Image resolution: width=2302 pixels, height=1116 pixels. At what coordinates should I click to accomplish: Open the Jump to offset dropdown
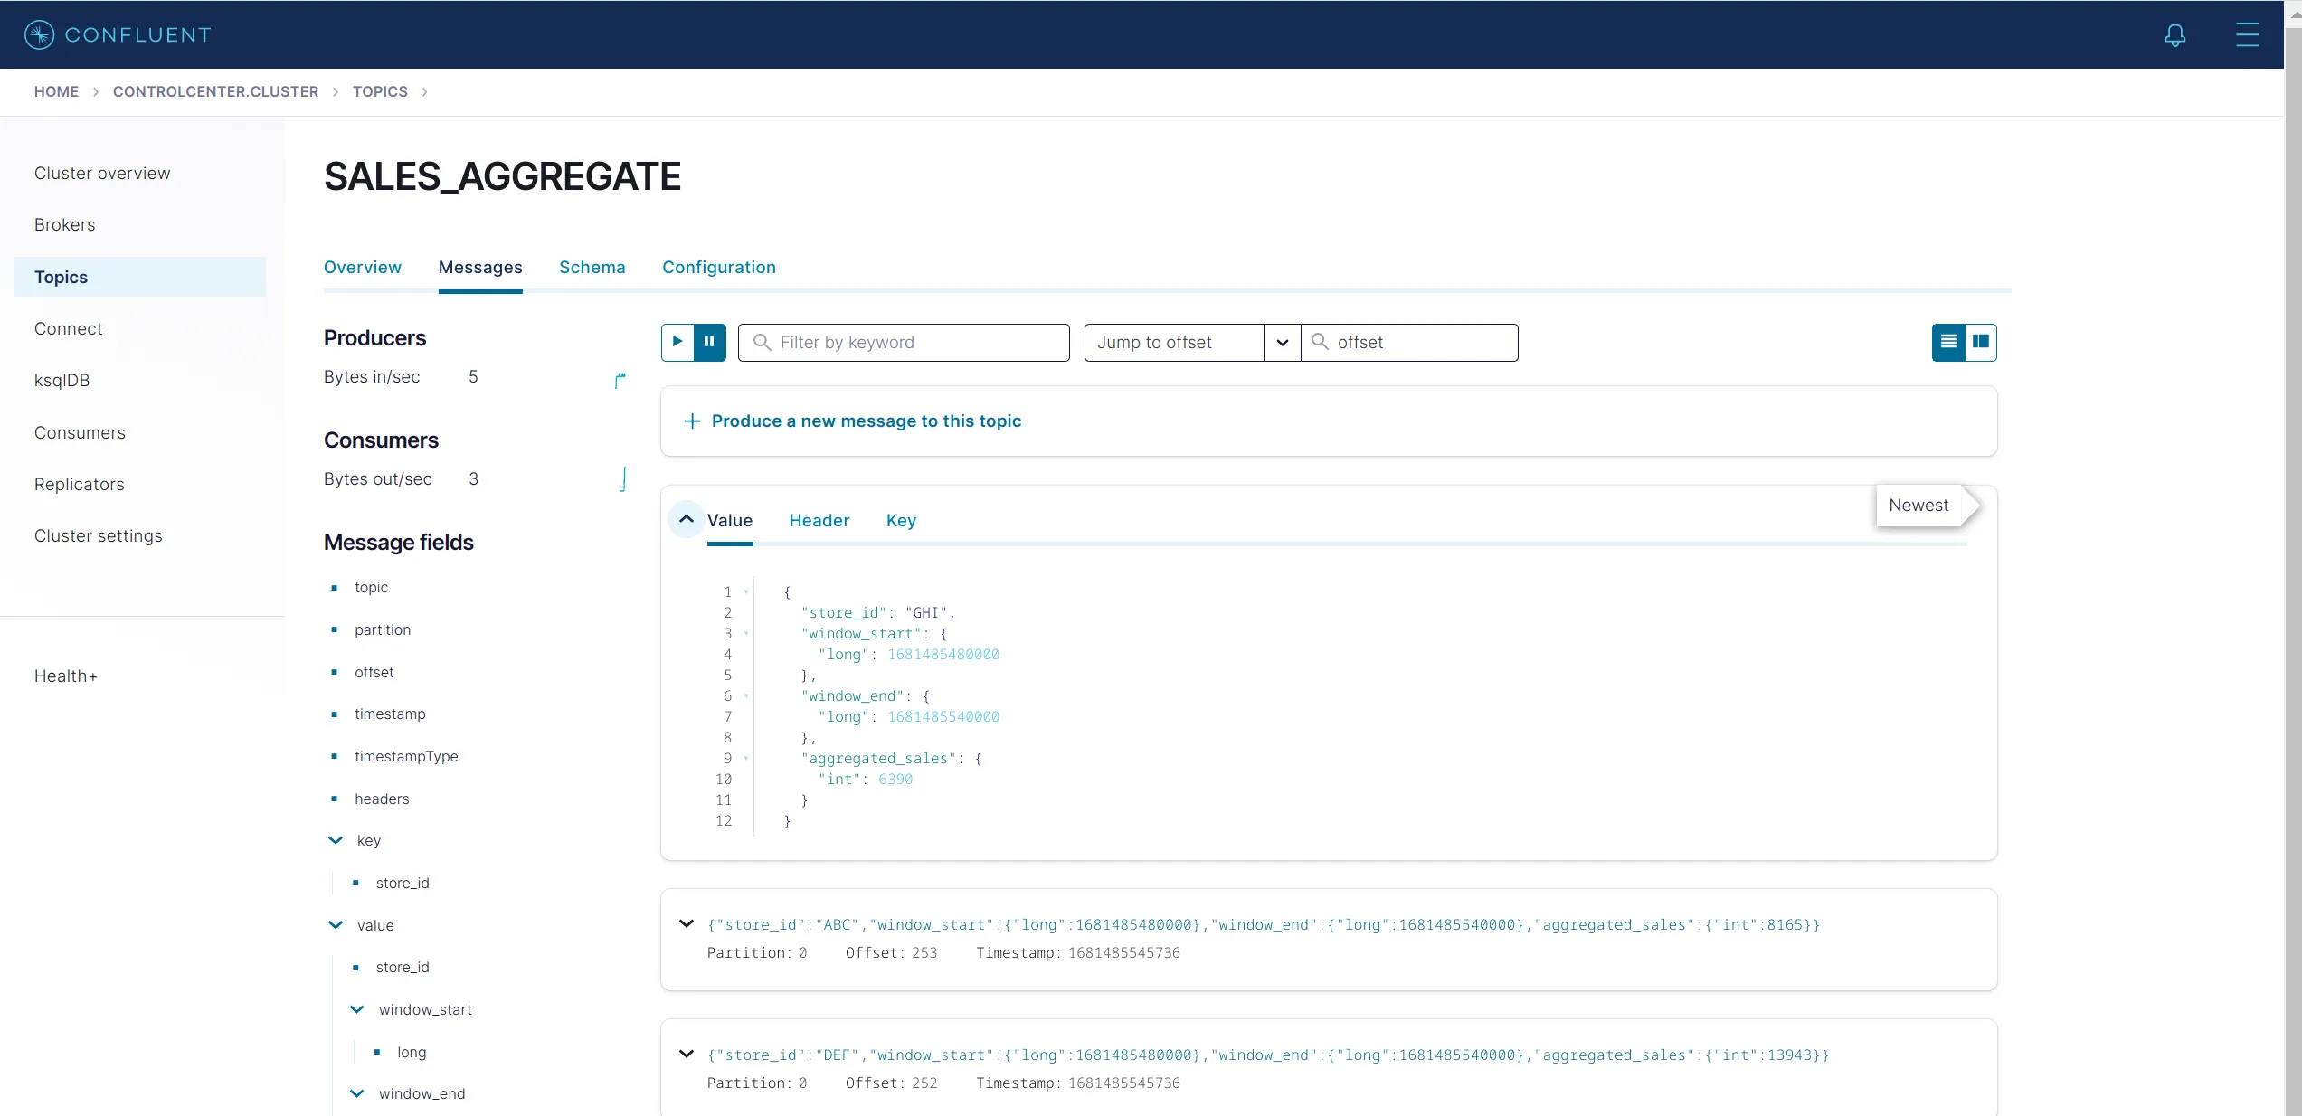(1282, 342)
